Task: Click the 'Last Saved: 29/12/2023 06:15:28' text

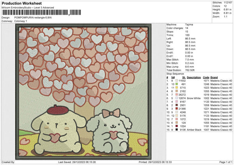Action: (x=77, y=162)
